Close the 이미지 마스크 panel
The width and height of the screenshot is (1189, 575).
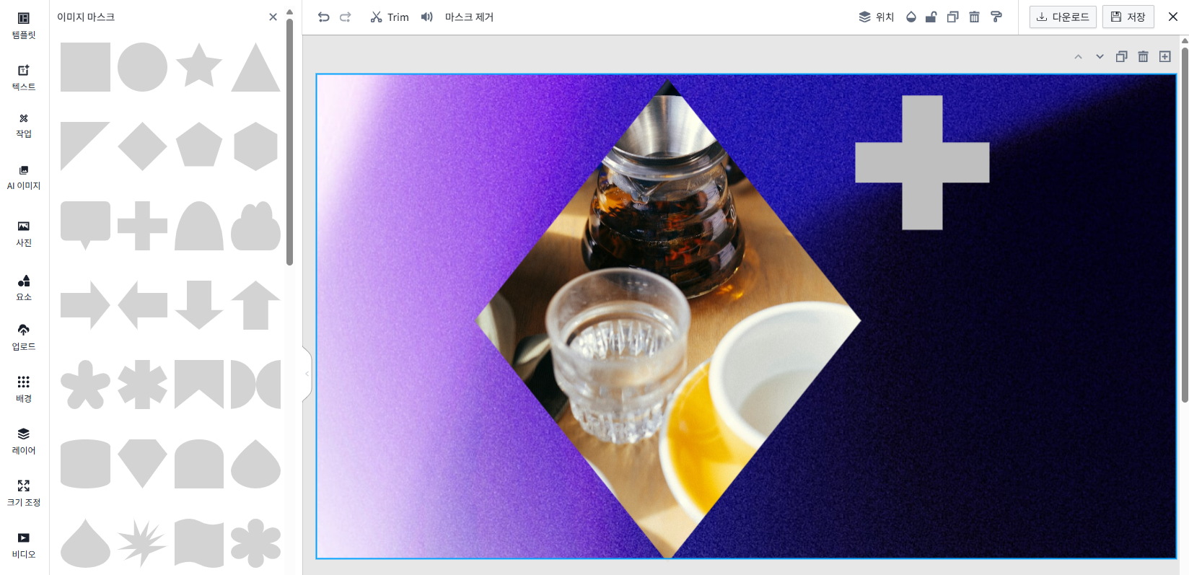tap(273, 17)
